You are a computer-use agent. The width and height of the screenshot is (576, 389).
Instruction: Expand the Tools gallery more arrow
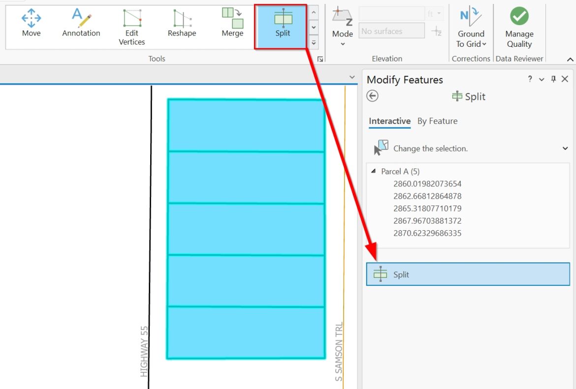tap(314, 43)
